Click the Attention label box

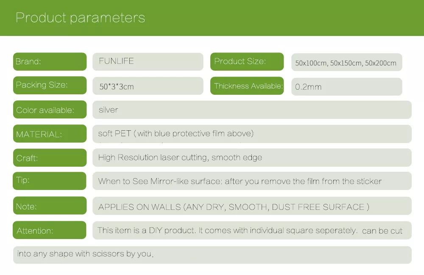pos(50,231)
